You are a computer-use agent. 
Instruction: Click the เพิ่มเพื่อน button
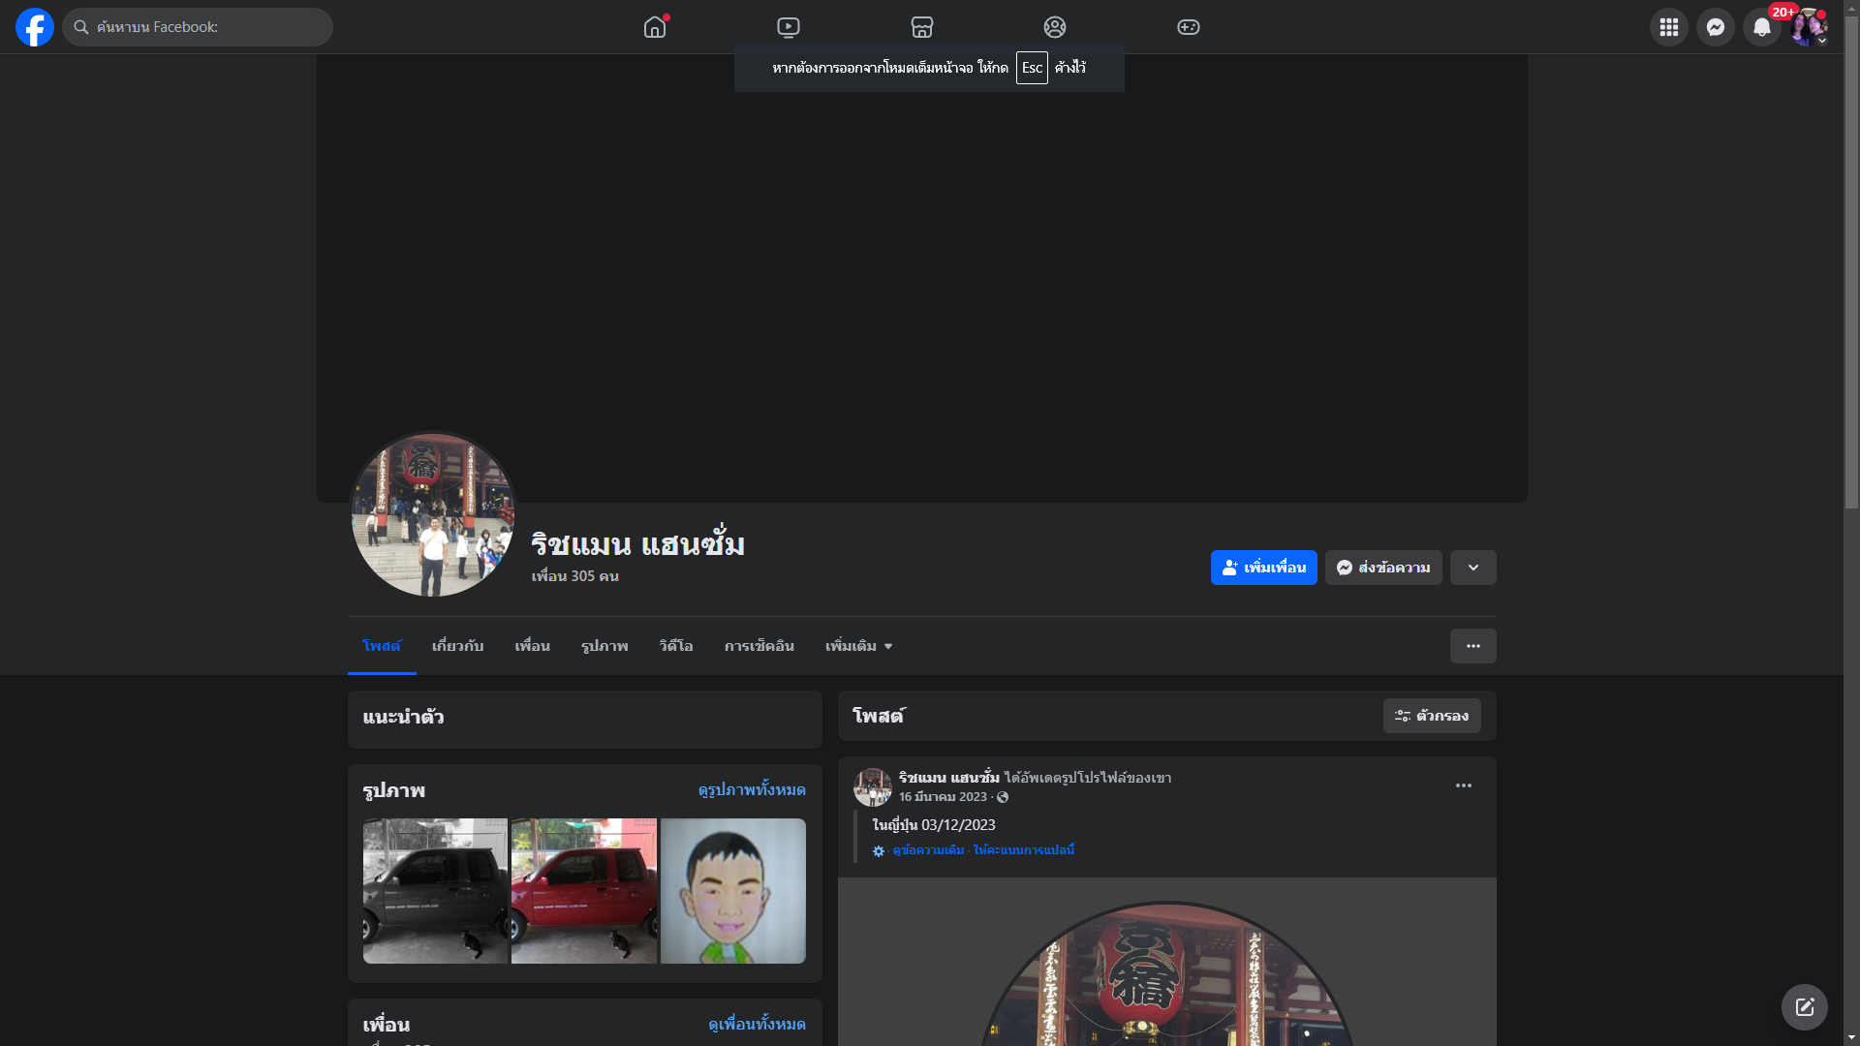click(1263, 568)
